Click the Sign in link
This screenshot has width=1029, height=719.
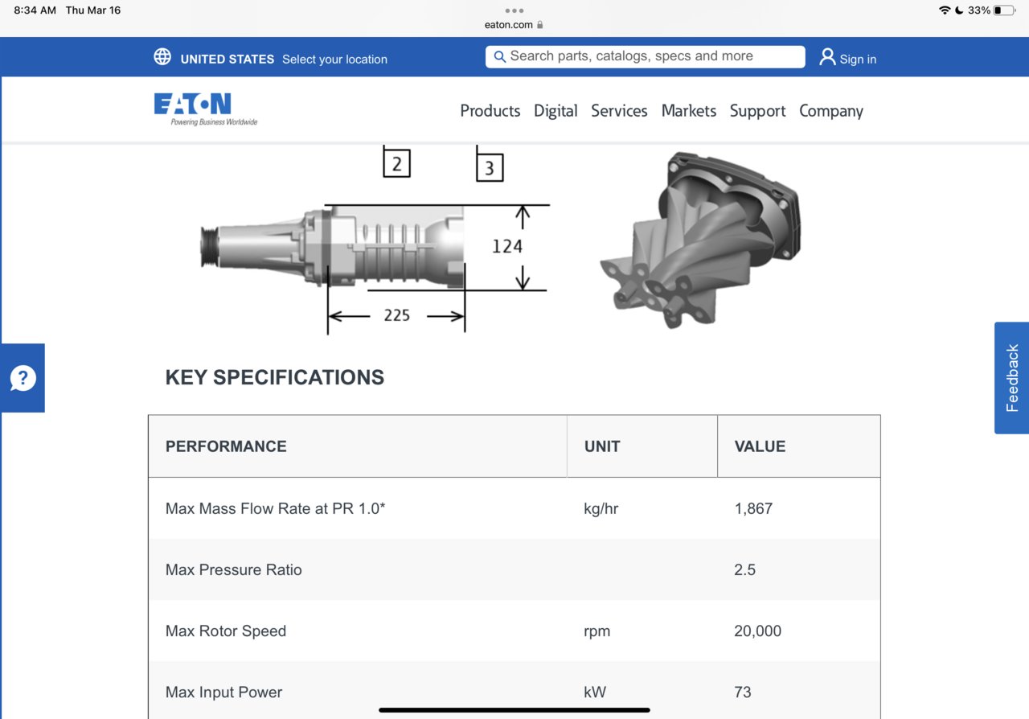click(858, 59)
